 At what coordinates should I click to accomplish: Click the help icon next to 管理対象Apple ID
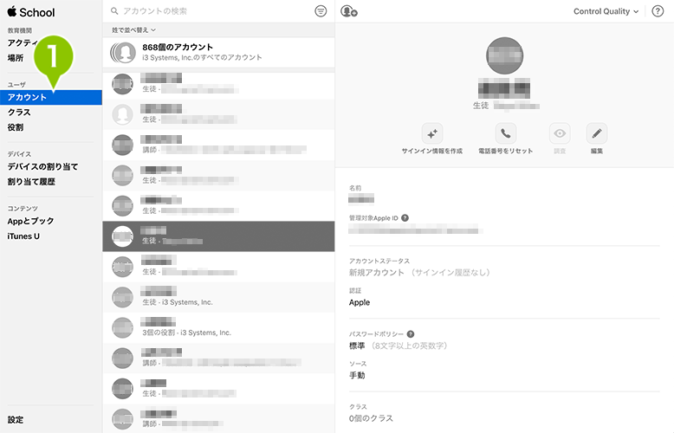click(405, 217)
